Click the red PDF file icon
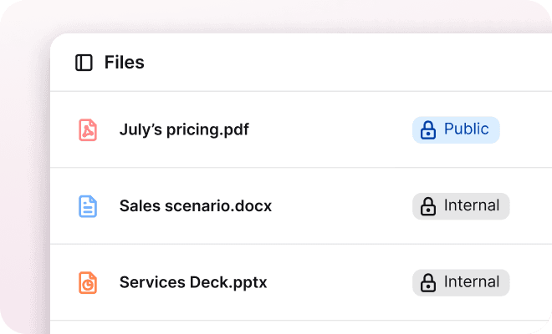This screenshot has height=334, width=552. coord(88,130)
